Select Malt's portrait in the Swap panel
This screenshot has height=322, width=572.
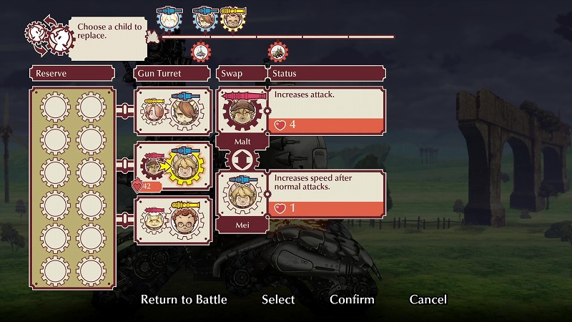(242, 112)
